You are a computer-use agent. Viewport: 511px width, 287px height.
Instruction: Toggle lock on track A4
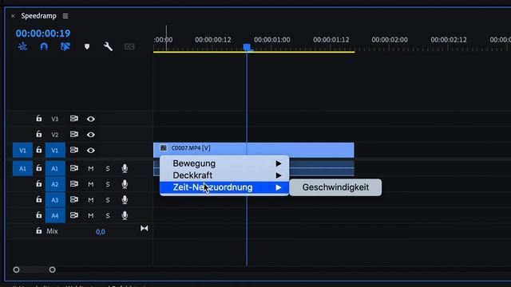[39, 214]
